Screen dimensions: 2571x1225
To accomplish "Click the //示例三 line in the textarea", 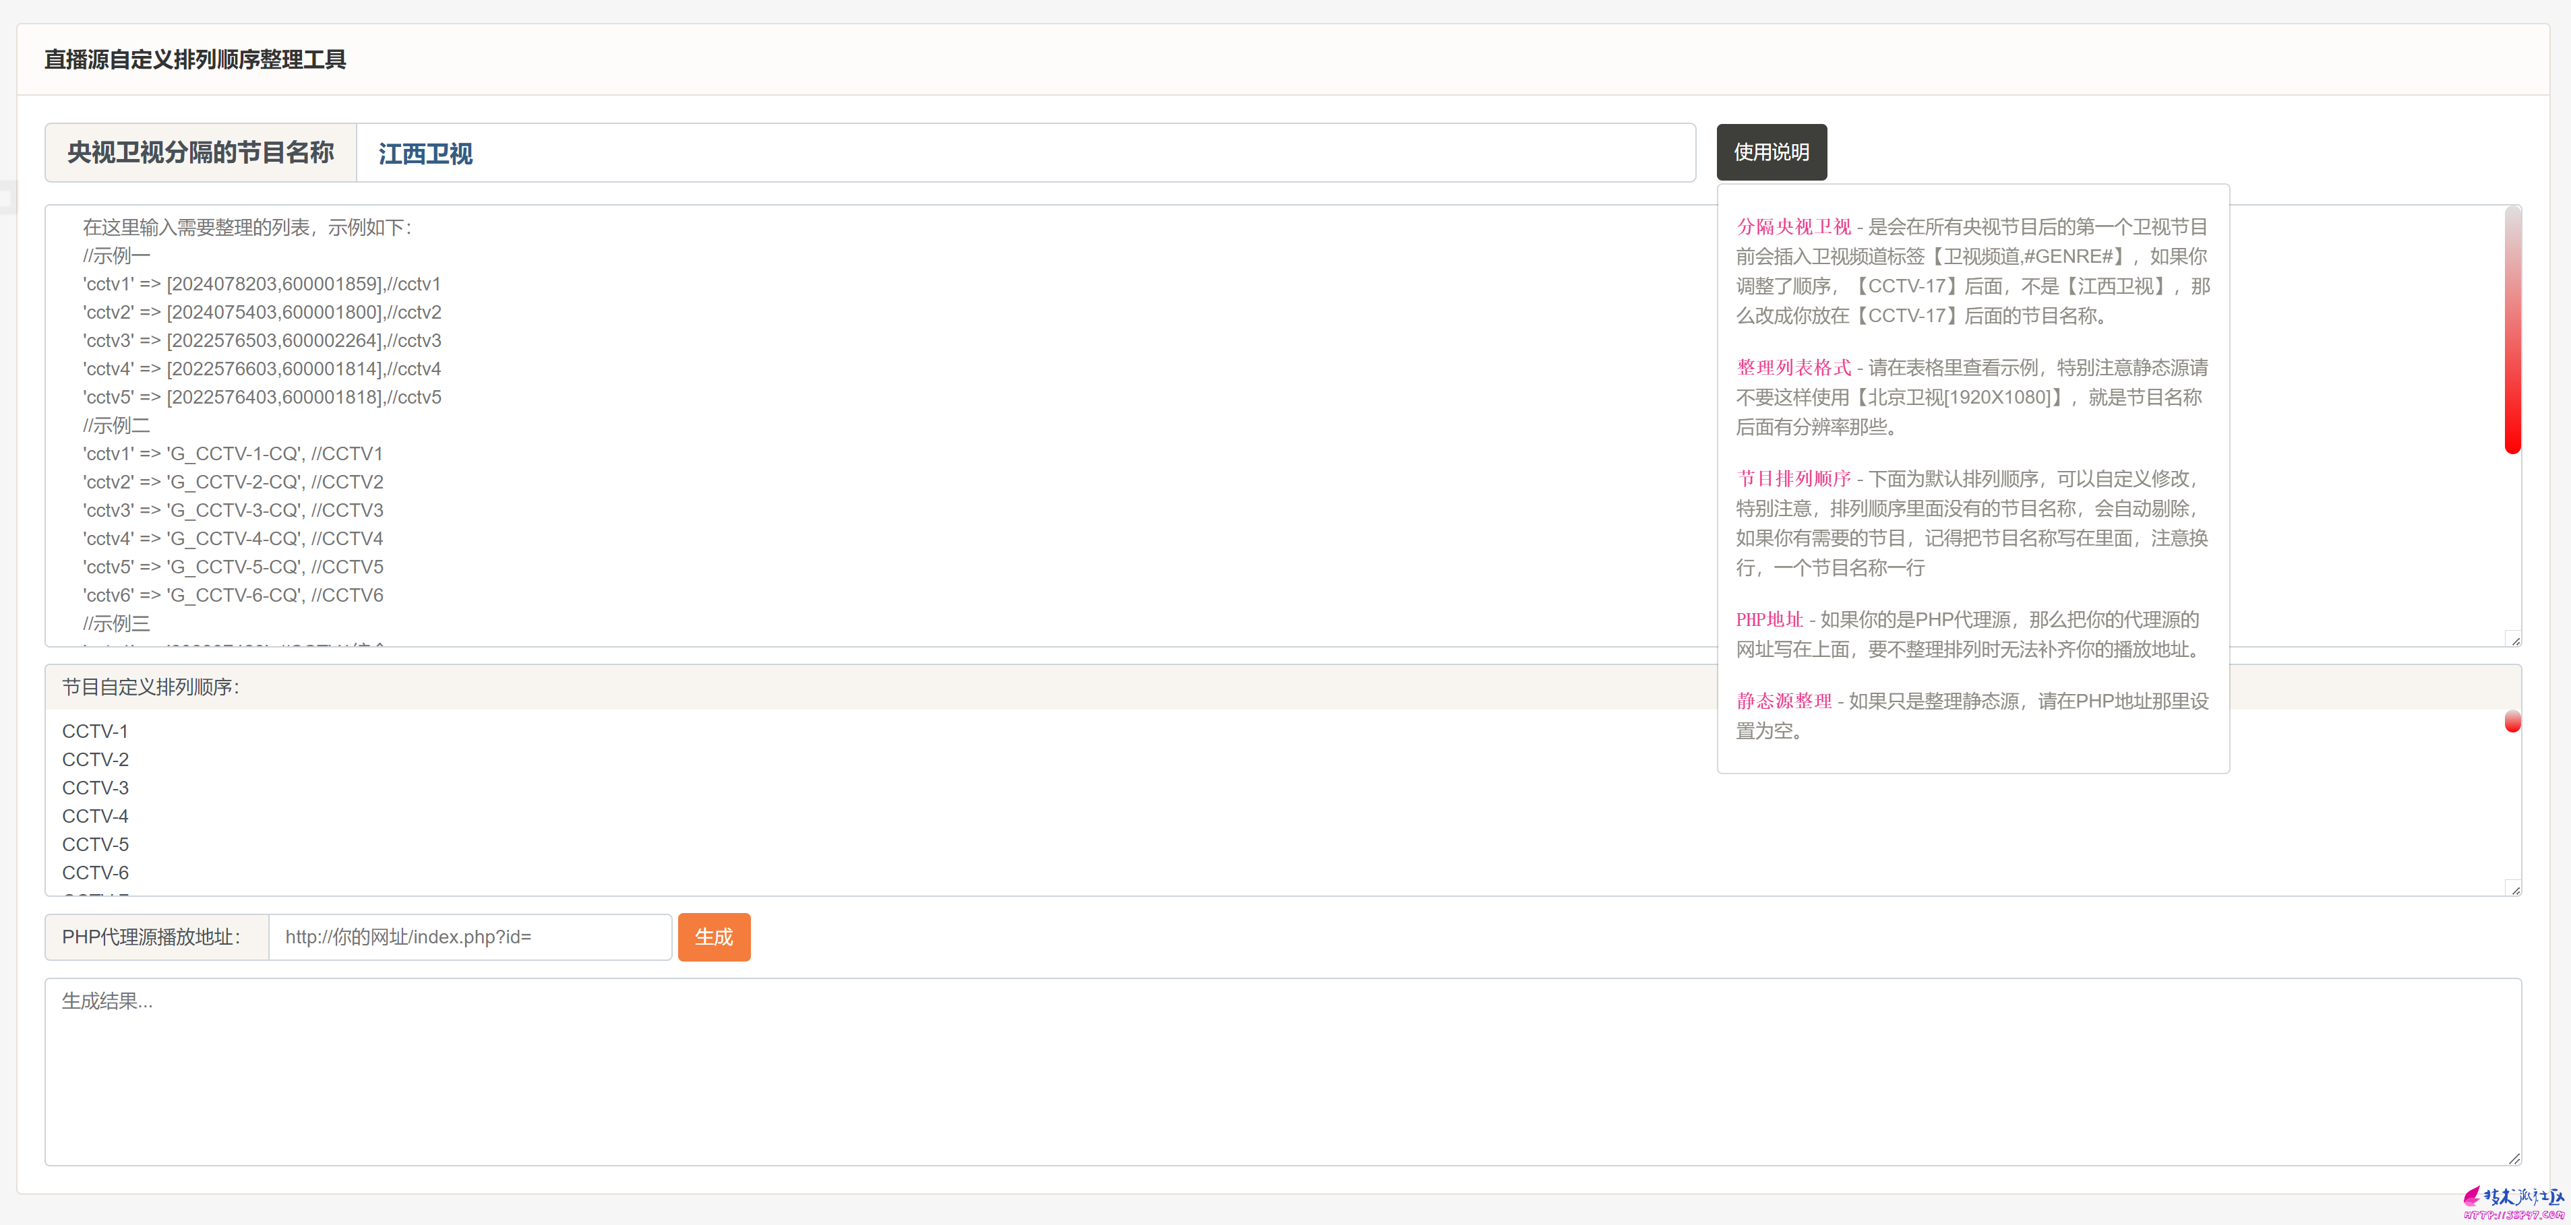I will (116, 623).
